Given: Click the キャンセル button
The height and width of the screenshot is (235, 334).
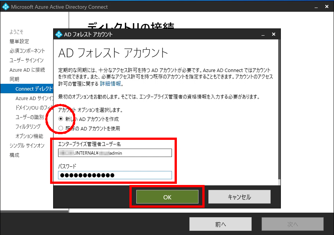Looking at the screenshot, I should tap(239, 197).
